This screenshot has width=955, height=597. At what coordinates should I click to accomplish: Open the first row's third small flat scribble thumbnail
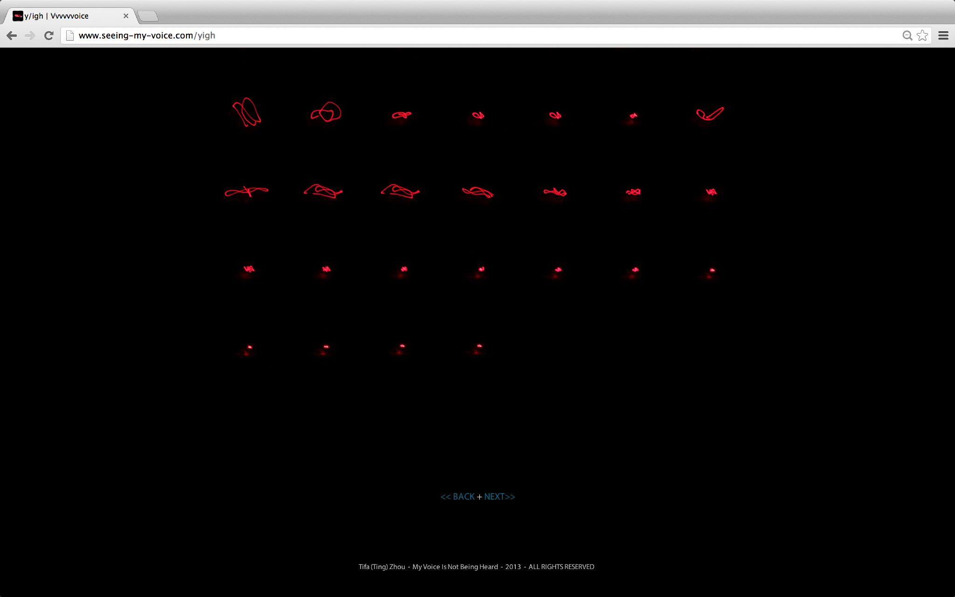click(x=401, y=115)
